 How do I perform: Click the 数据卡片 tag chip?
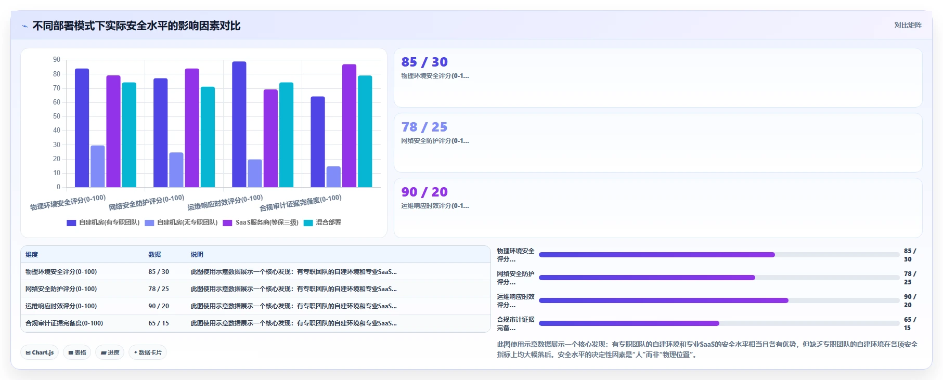[148, 352]
